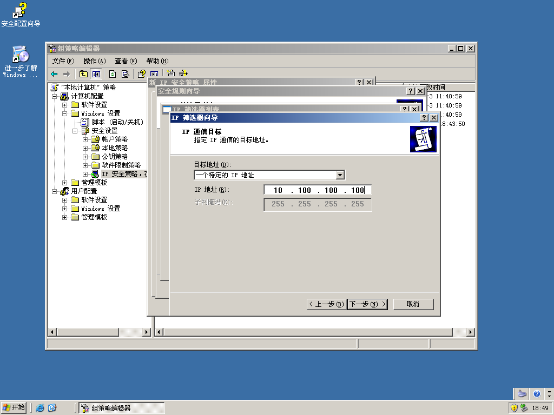Click the 下一步(N) next button

click(367, 304)
